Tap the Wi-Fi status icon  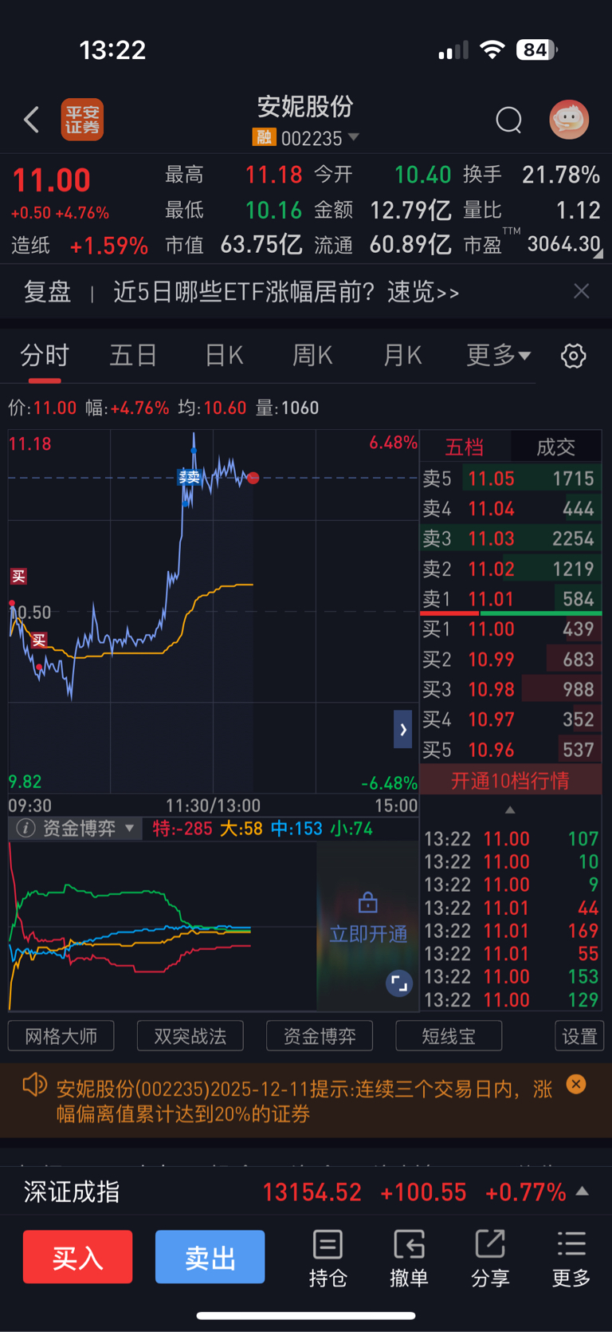pos(492,50)
